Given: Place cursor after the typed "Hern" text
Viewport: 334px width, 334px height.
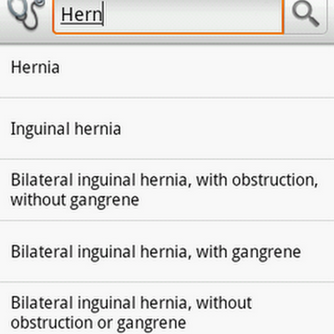Looking at the screenshot, I should click(x=104, y=16).
